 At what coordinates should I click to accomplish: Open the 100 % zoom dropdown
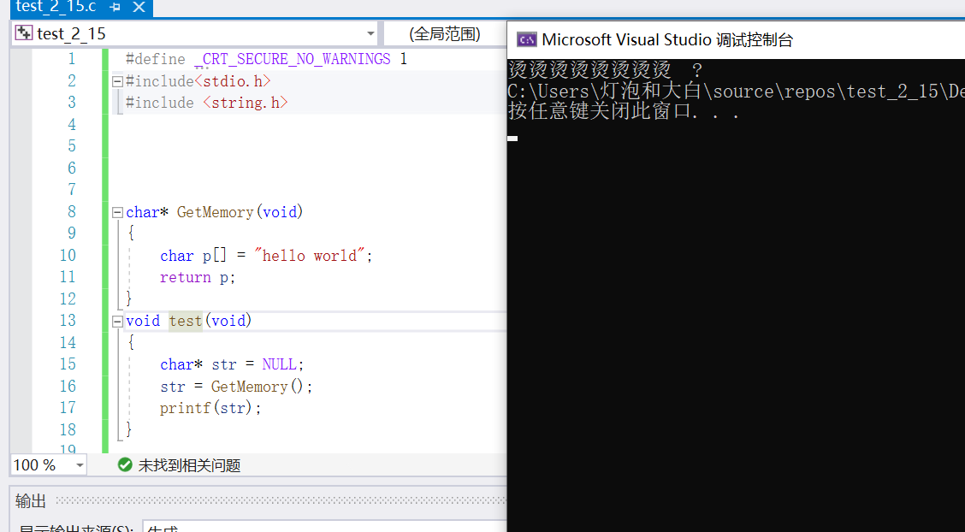[x=80, y=465]
